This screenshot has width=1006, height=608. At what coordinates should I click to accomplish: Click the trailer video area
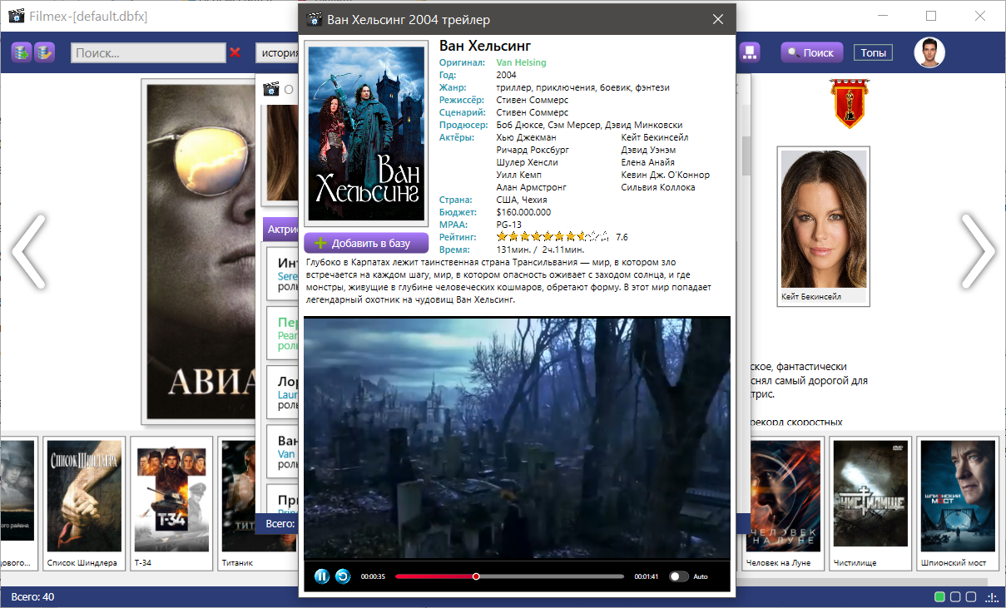point(517,437)
